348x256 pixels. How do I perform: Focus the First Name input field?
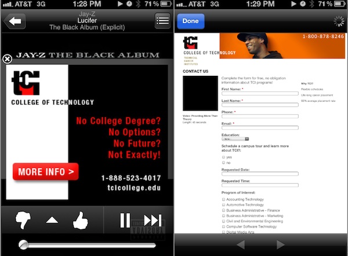click(260, 93)
